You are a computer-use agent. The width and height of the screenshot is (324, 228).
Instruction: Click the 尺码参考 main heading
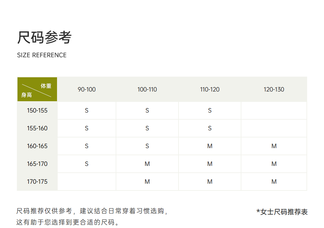44,38
